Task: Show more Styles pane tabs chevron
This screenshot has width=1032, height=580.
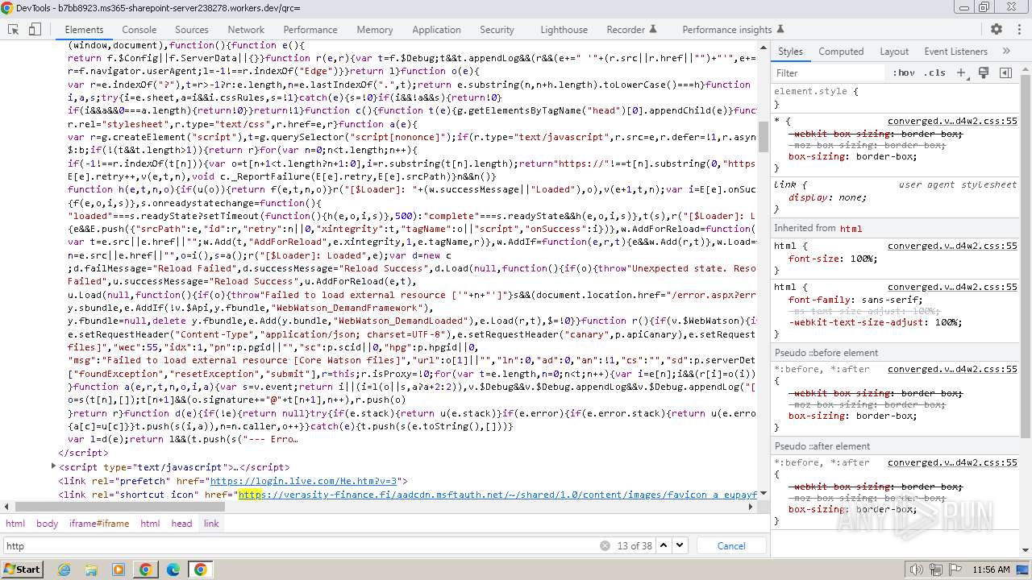Action: (x=1006, y=51)
